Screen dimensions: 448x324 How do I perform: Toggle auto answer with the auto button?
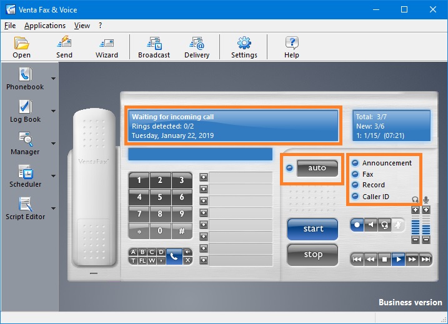click(317, 168)
